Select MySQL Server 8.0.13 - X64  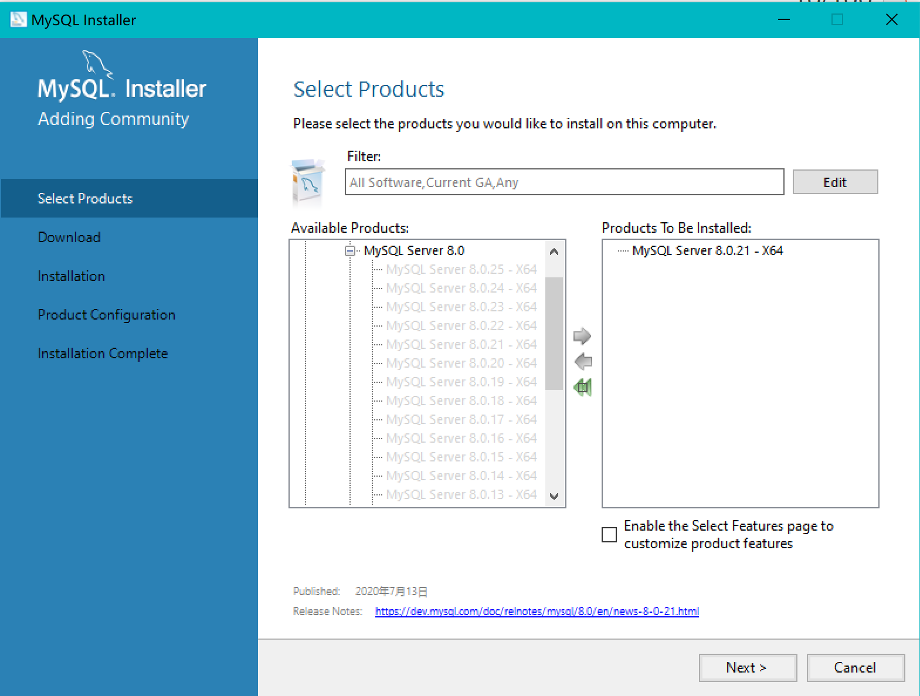click(x=461, y=495)
